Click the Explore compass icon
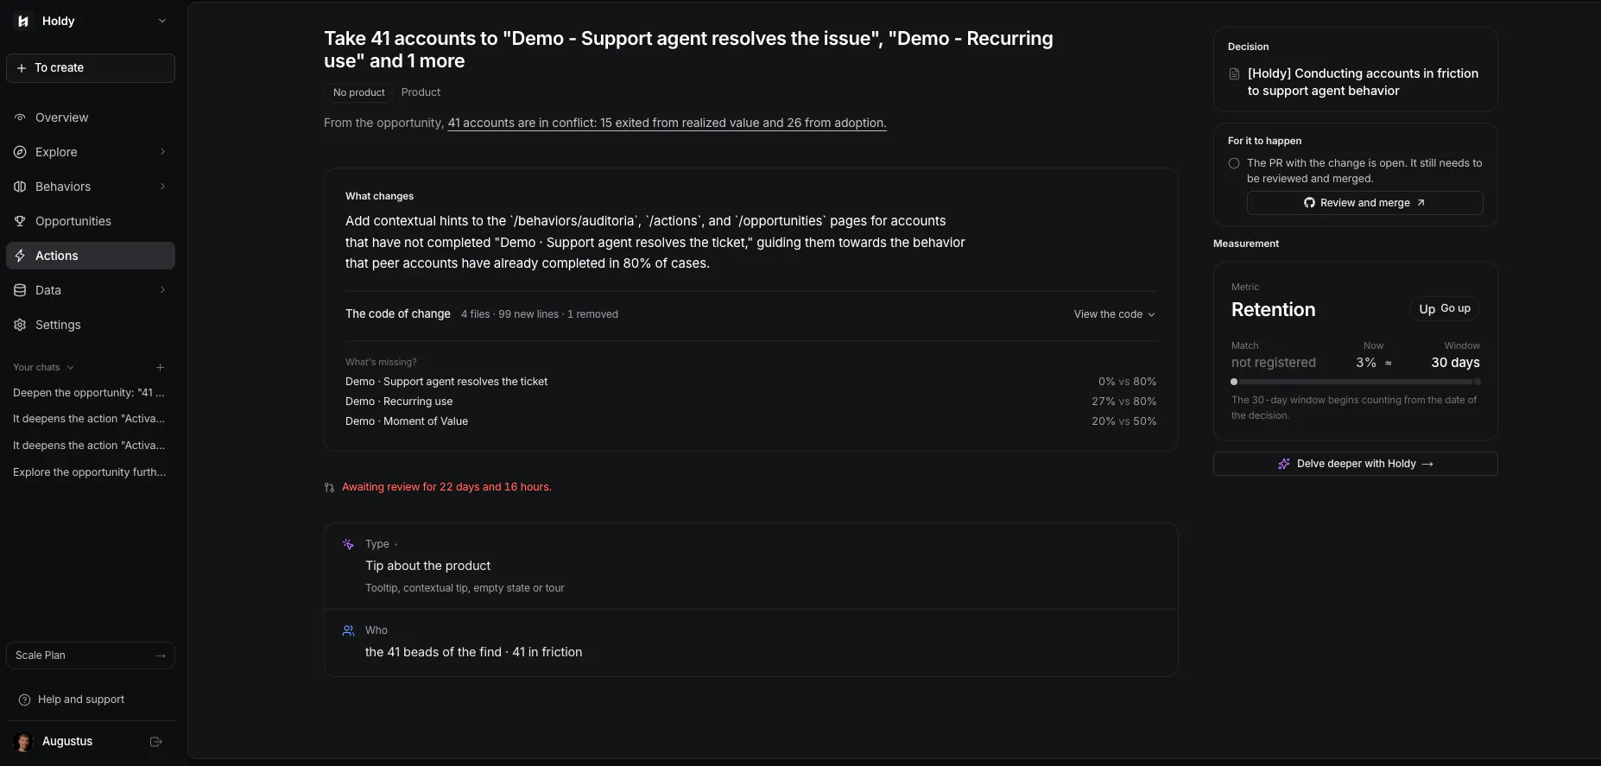This screenshot has height=766, width=1601. click(20, 152)
